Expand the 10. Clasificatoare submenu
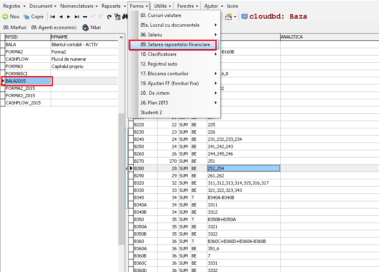 179,54
